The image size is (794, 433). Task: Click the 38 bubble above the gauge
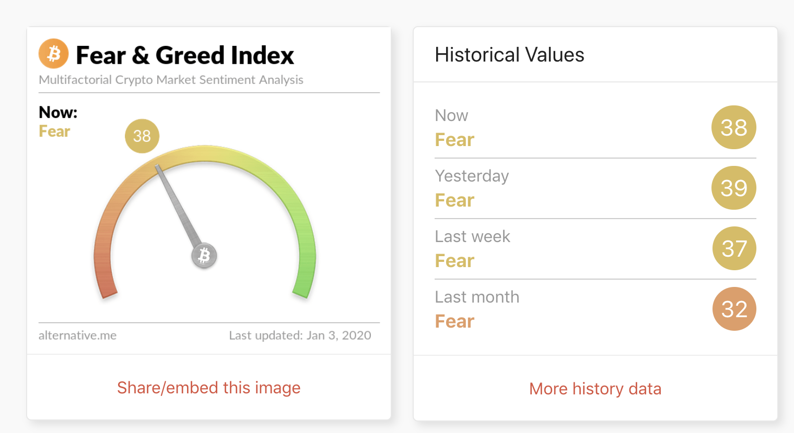(142, 136)
